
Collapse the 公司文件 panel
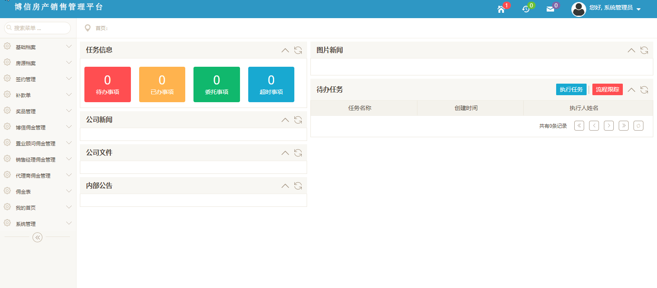285,153
